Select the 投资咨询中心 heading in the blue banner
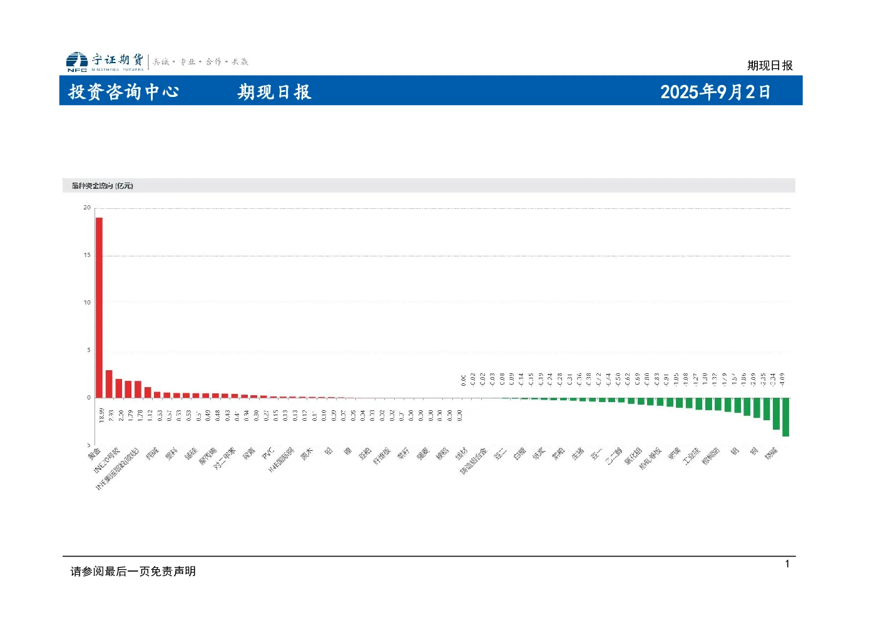Viewport: 878px width, 621px height. point(124,92)
